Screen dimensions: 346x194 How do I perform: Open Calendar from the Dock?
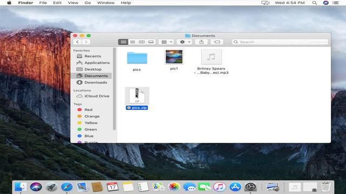click(x=112, y=187)
